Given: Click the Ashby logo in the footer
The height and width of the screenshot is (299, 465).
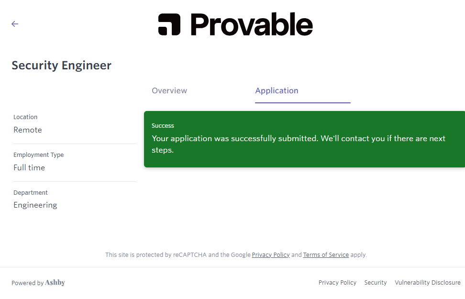Looking at the screenshot, I should point(55,283).
